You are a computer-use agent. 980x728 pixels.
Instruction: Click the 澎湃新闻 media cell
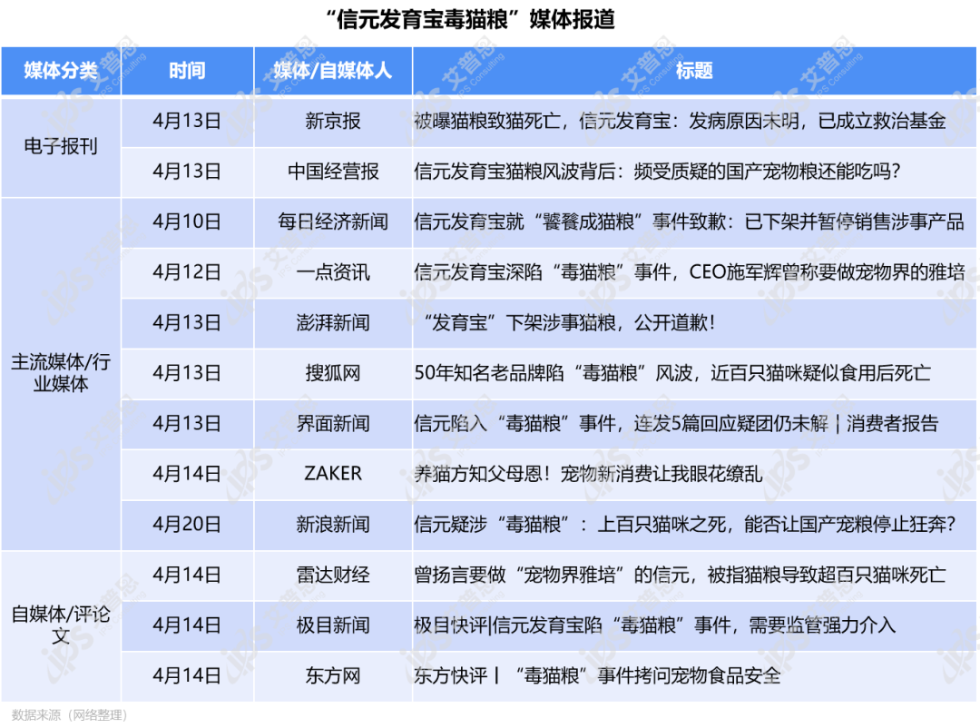(x=332, y=323)
